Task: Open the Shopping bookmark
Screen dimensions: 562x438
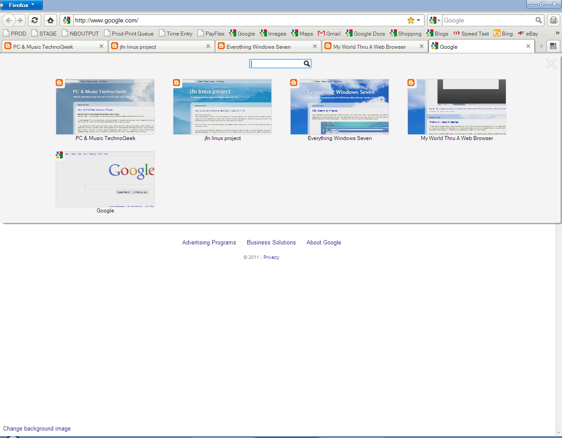Action: click(x=406, y=33)
